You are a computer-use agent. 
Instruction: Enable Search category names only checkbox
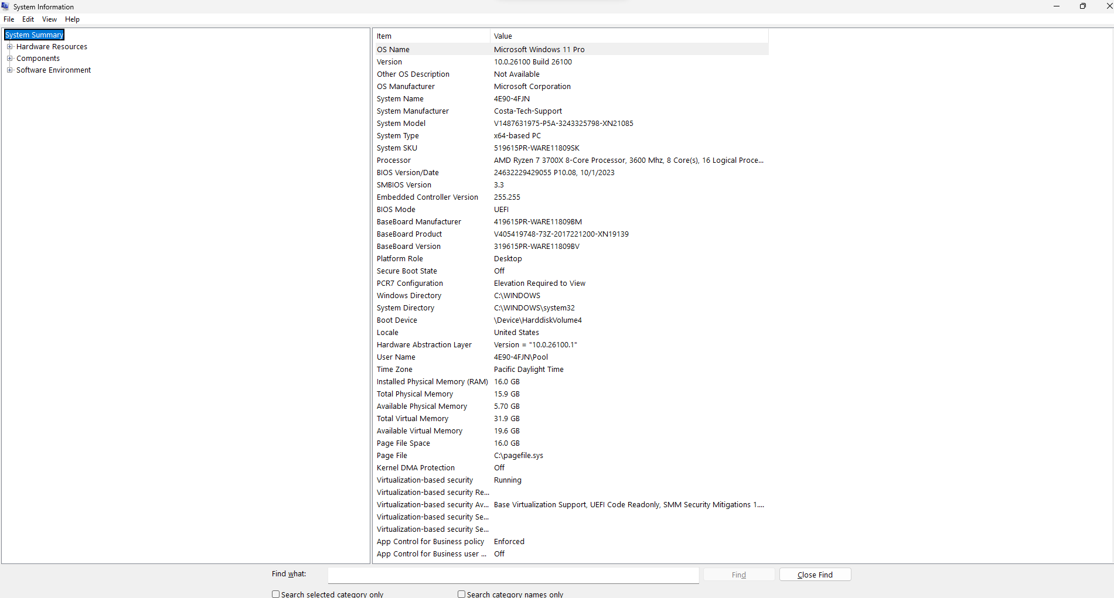[461, 594]
